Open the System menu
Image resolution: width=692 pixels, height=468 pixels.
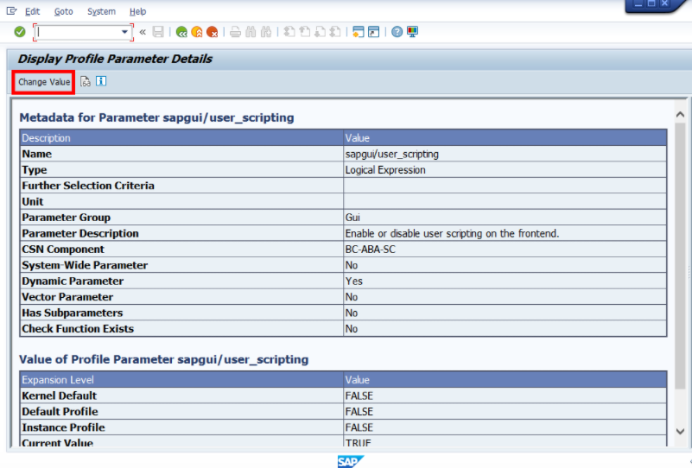(101, 11)
